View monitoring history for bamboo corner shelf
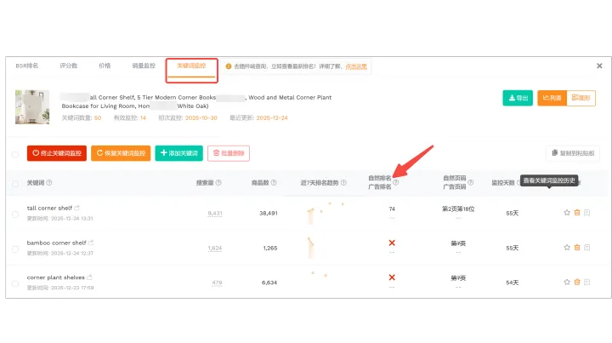612x343 pixels. click(587, 248)
